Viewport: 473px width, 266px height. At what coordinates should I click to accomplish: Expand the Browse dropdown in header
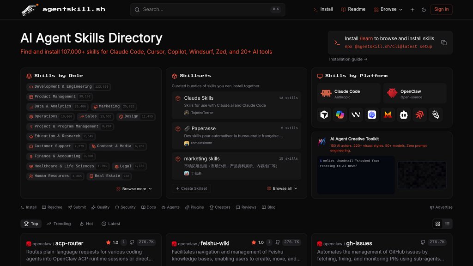388,9
